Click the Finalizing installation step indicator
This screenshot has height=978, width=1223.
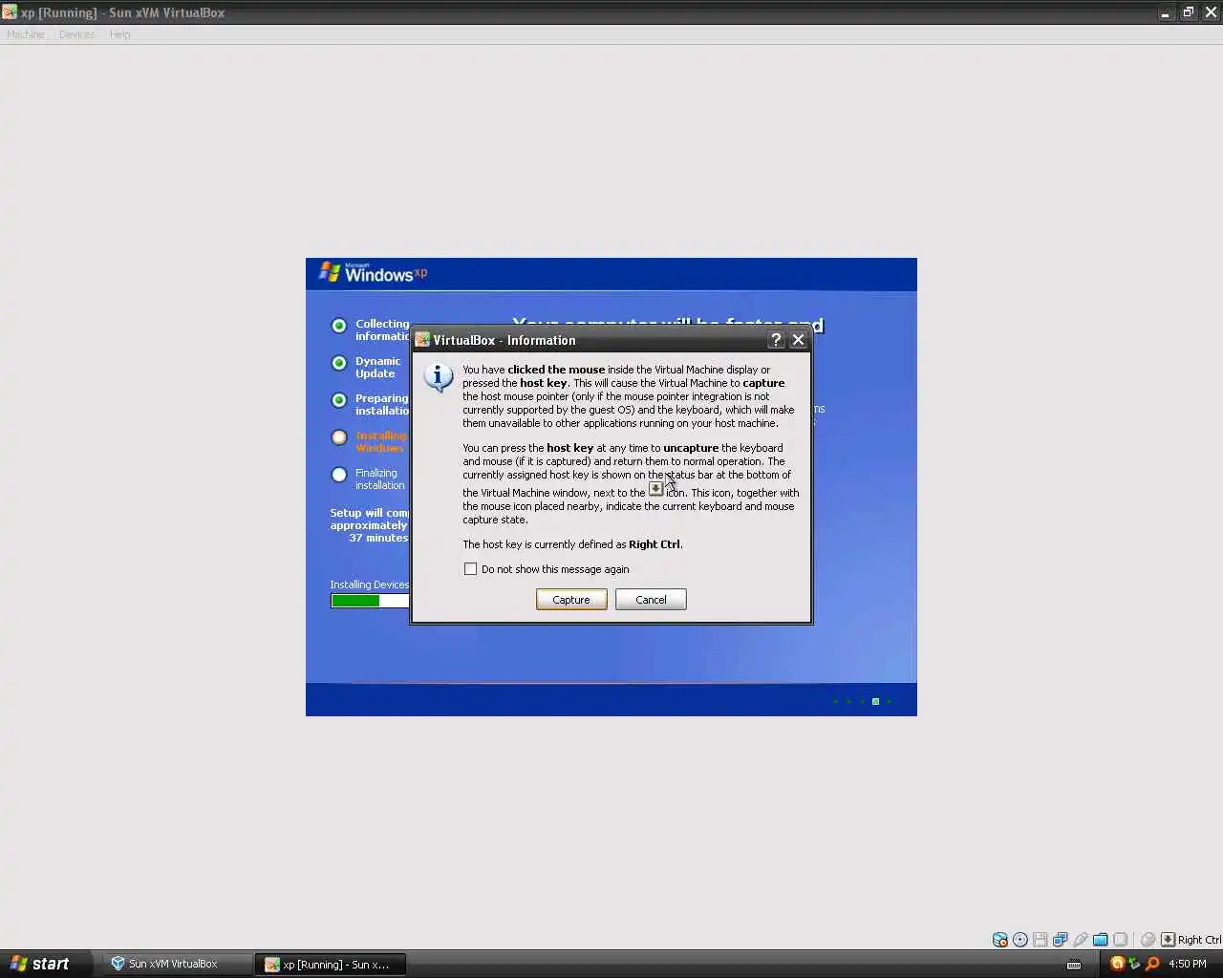[x=339, y=475]
